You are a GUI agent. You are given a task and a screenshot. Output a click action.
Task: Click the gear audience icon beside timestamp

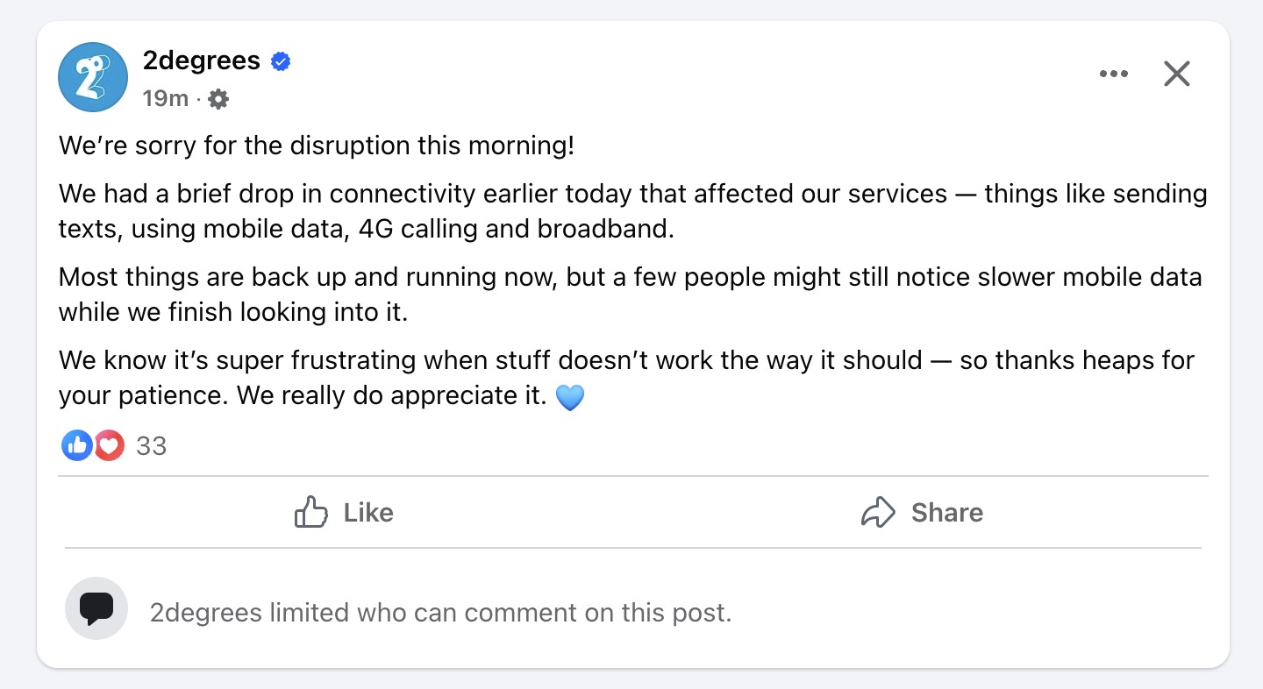(218, 99)
